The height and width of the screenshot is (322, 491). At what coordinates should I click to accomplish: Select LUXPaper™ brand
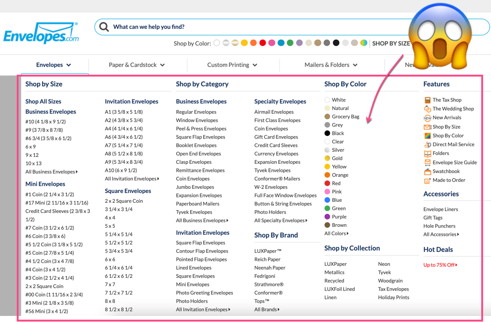coord(268,251)
